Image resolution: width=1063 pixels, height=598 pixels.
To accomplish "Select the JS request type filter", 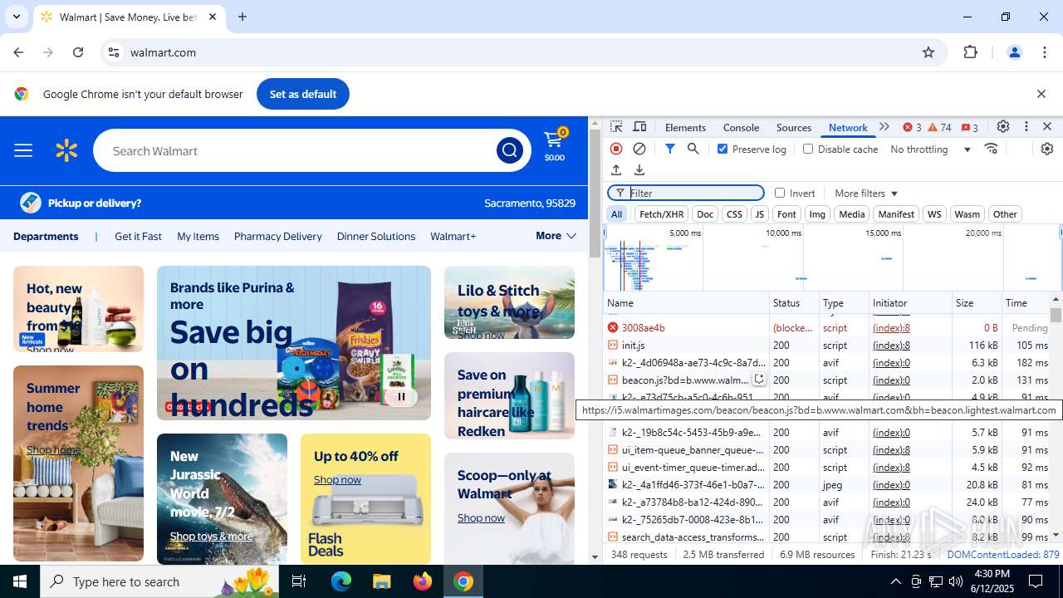I will 759,214.
